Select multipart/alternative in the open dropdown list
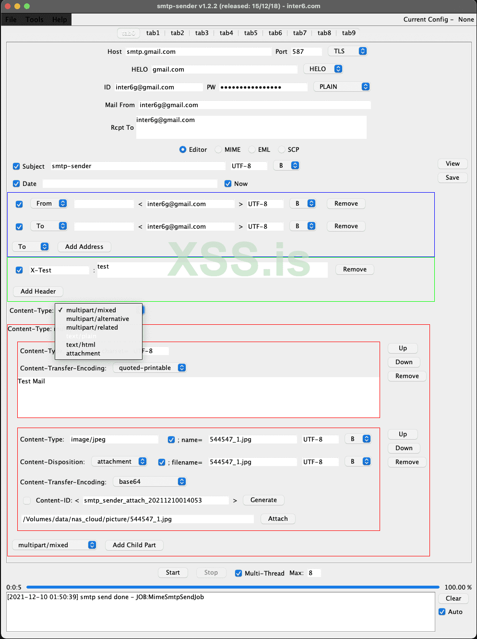Screen dimensions: 477x639 coord(98,319)
